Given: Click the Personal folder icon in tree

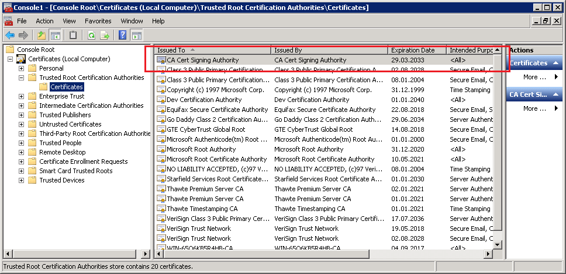Looking at the screenshot, I should pyautogui.click(x=33, y=68).
